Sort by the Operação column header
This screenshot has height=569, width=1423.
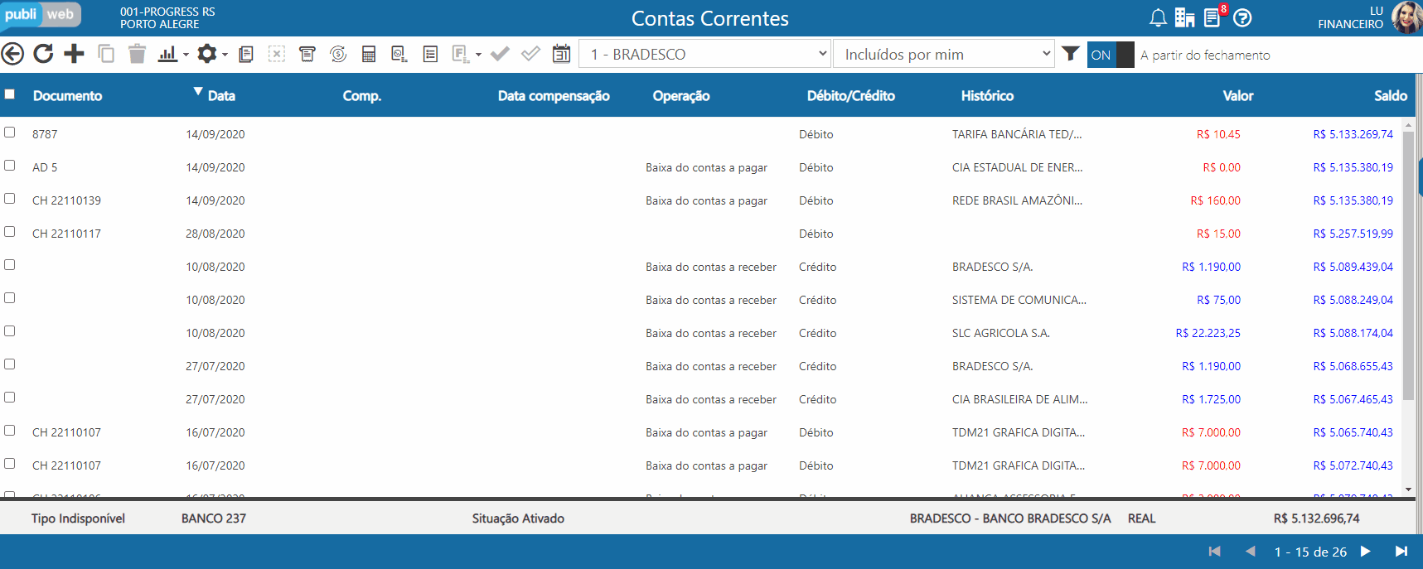pyautogui.click(x=681, y=96)
